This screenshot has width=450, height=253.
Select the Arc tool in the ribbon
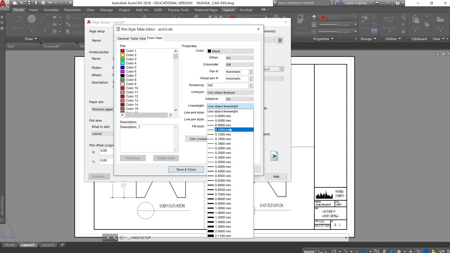point(45,22)
